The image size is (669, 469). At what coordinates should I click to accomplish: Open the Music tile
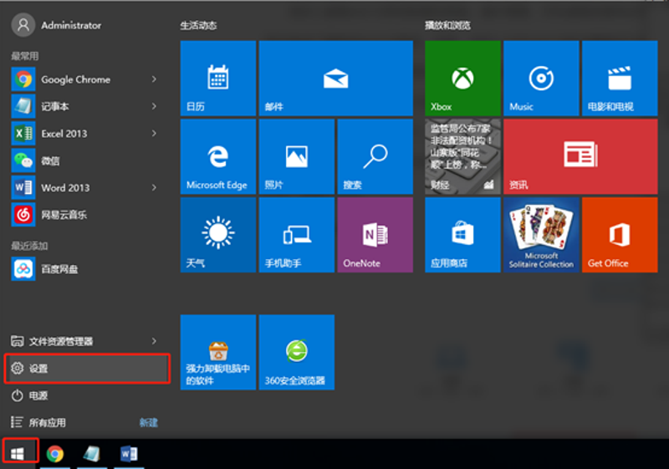tap(541, 79)
